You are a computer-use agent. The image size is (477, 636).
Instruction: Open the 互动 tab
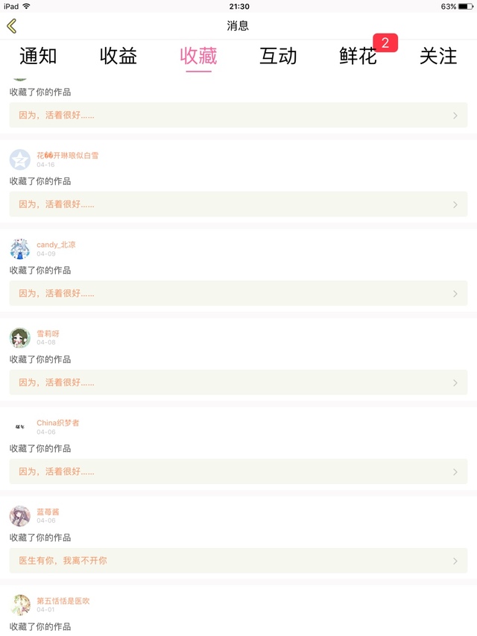pyautogui.click(x=278, y=56)
